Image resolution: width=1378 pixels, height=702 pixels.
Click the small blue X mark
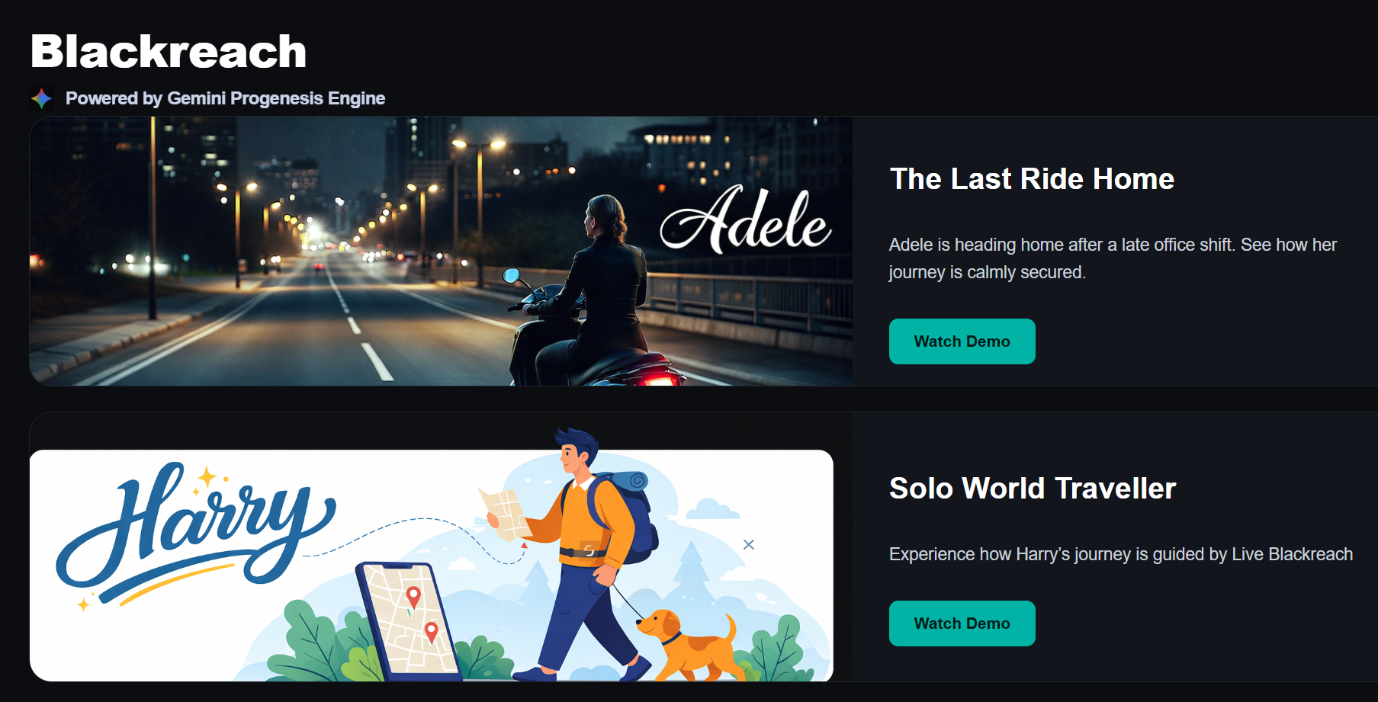[749, 544]
